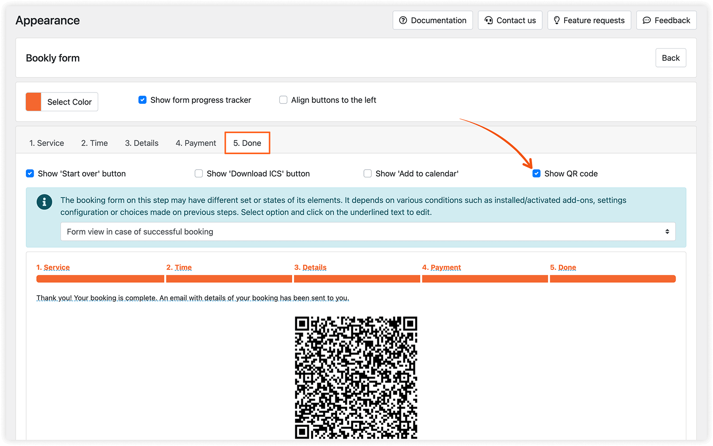This screenshot has height=446, width=713.
Task: Click the progress bar under 1. Service
Action: coord(100,279)
